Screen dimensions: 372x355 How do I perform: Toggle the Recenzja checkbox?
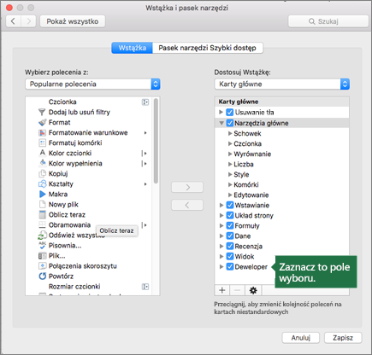pos(230,246)
